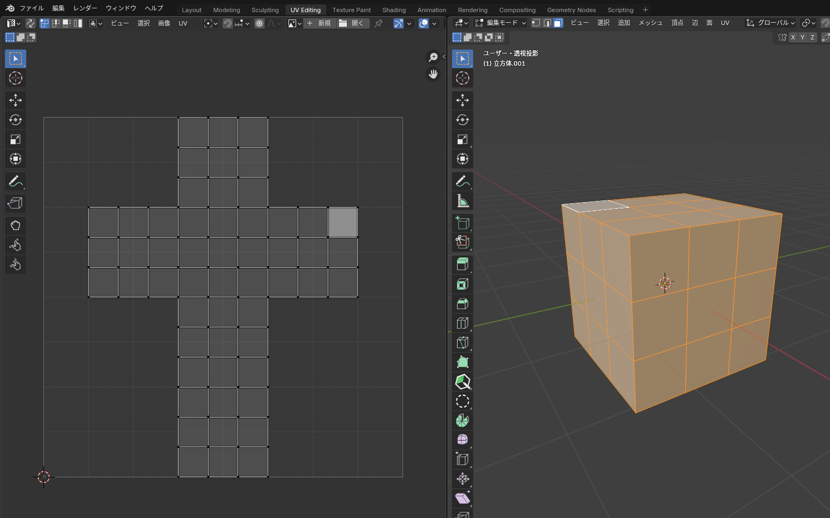Open the ファイル menu

(x=32, y=8)
